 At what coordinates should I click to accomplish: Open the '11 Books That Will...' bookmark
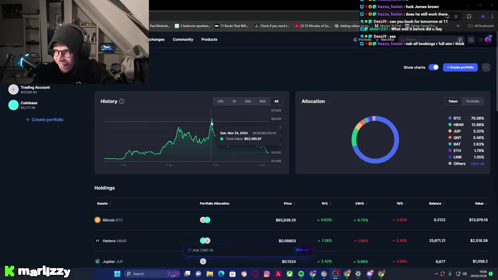[231, 26]
